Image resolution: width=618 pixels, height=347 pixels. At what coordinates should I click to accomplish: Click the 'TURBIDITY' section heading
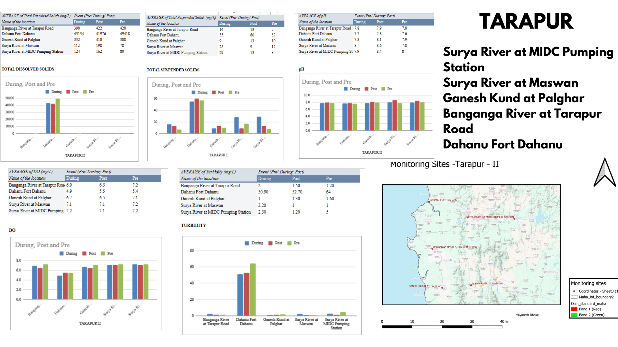(x=193, y=226)
